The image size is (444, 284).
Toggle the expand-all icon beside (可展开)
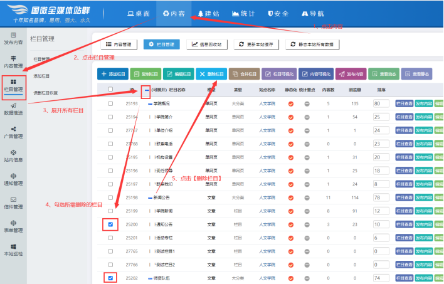146,90
